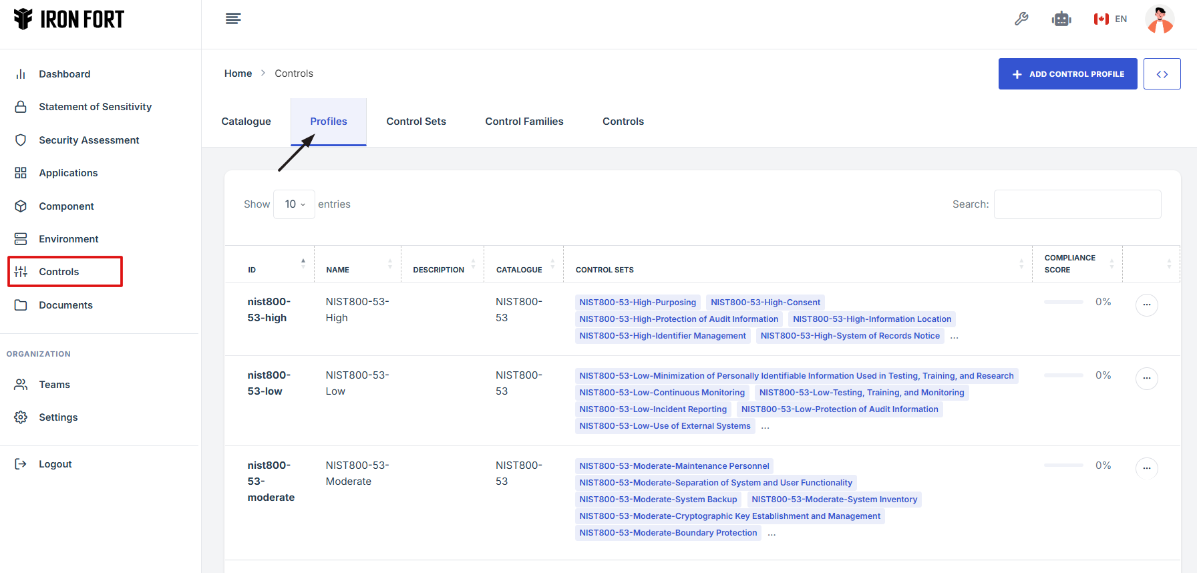Open Dashboard from the sidebar

[x=64, y=74]
